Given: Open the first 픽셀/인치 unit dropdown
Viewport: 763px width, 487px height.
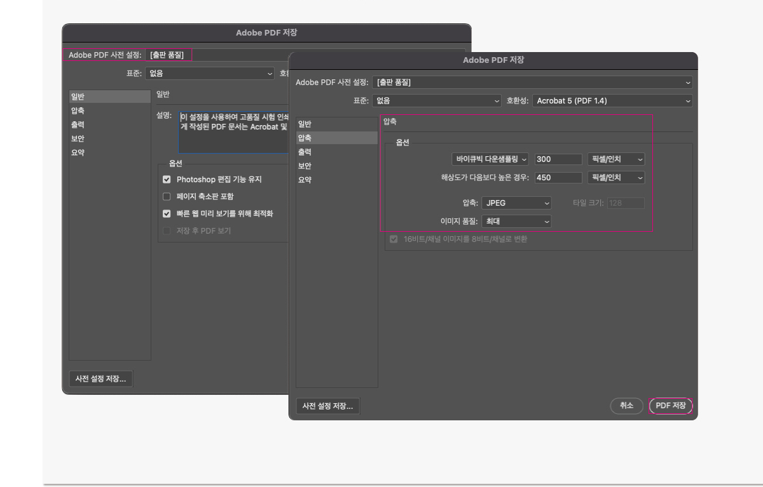Looking at the screenshot, I should (615, 159).
